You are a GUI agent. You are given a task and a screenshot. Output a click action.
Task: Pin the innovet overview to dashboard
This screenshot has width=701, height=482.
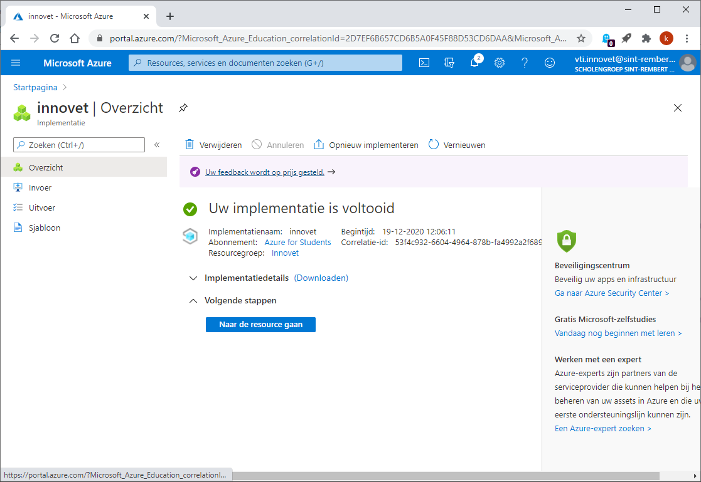[x=183, y=108]
